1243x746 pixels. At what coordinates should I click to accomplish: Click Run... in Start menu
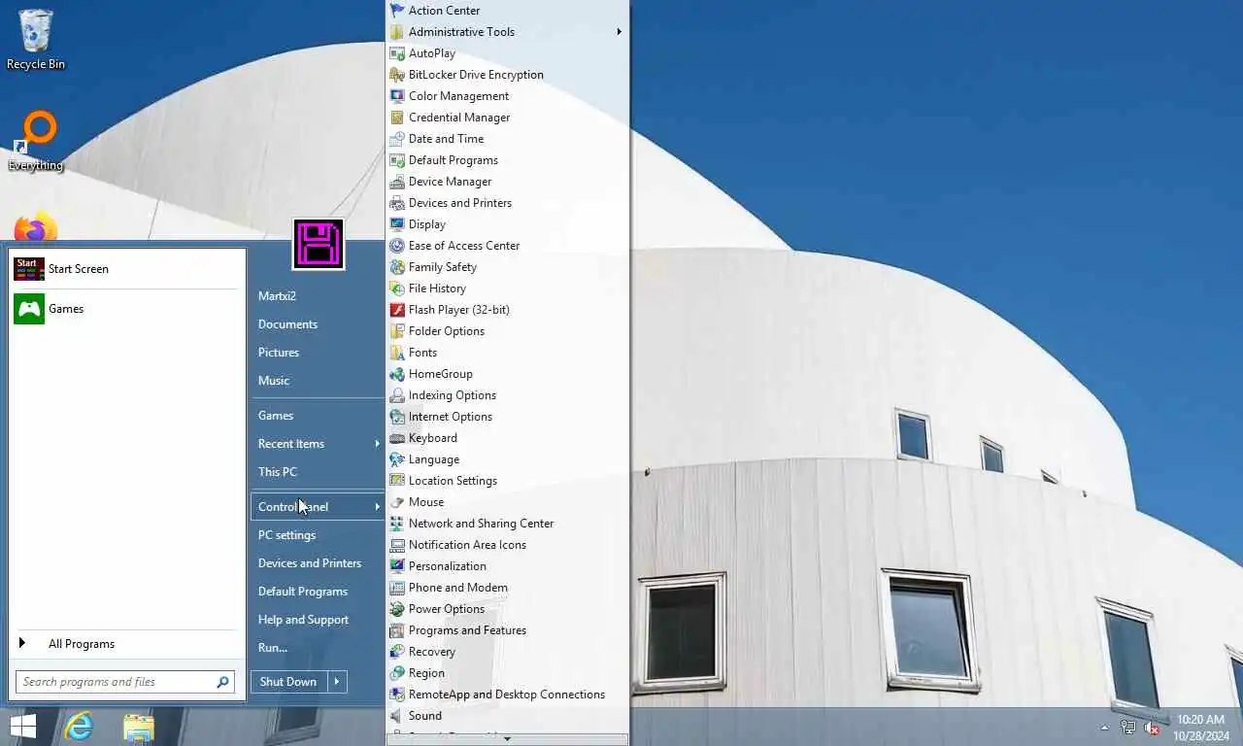(x=273, y=648)
